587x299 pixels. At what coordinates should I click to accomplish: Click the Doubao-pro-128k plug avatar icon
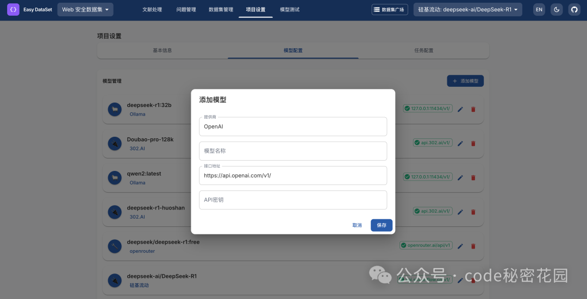click(x=115, y=143)
